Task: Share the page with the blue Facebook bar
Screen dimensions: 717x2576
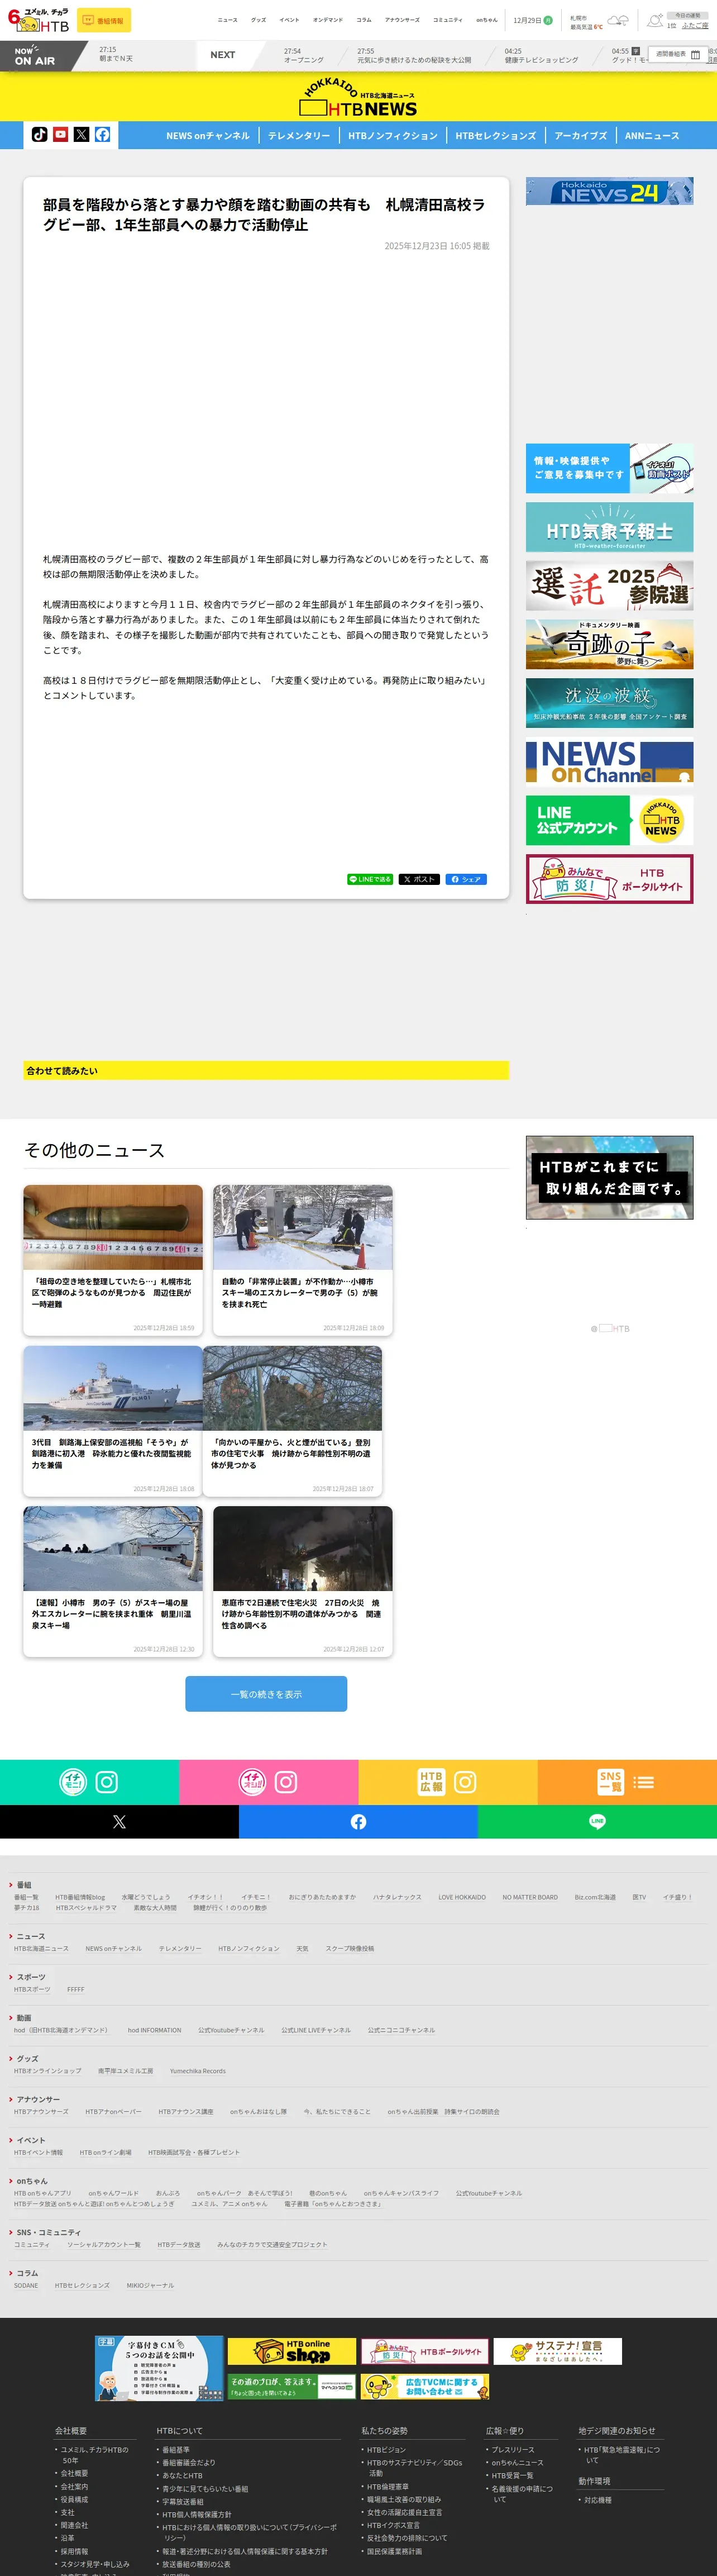Action: 358,1821
